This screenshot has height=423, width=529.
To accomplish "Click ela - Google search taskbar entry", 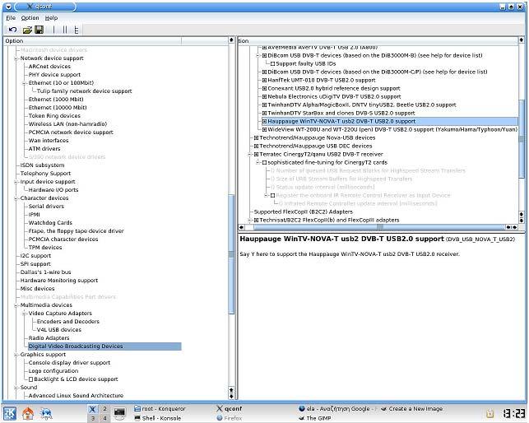I will click(337, 409).
